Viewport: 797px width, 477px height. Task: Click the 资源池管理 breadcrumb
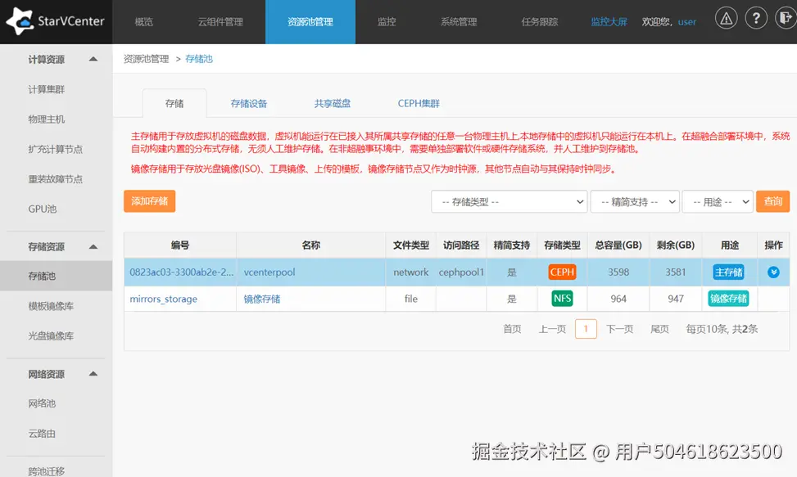tap(147, 59)
